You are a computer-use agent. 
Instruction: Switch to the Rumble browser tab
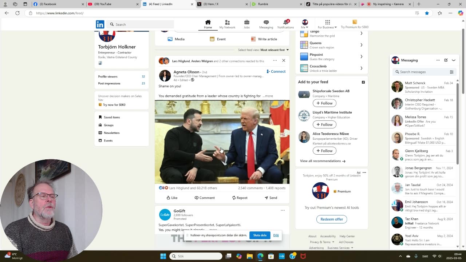[276, 4]
